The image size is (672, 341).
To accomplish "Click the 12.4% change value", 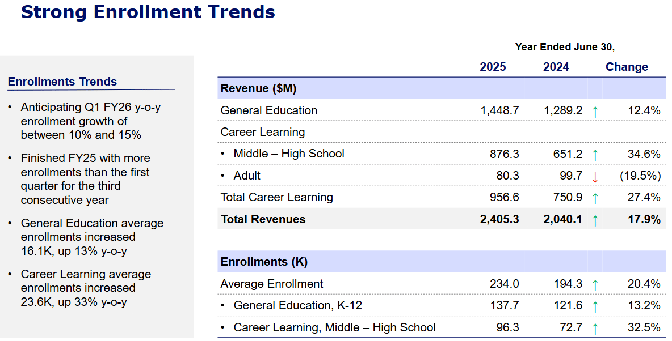I will 644,110.
